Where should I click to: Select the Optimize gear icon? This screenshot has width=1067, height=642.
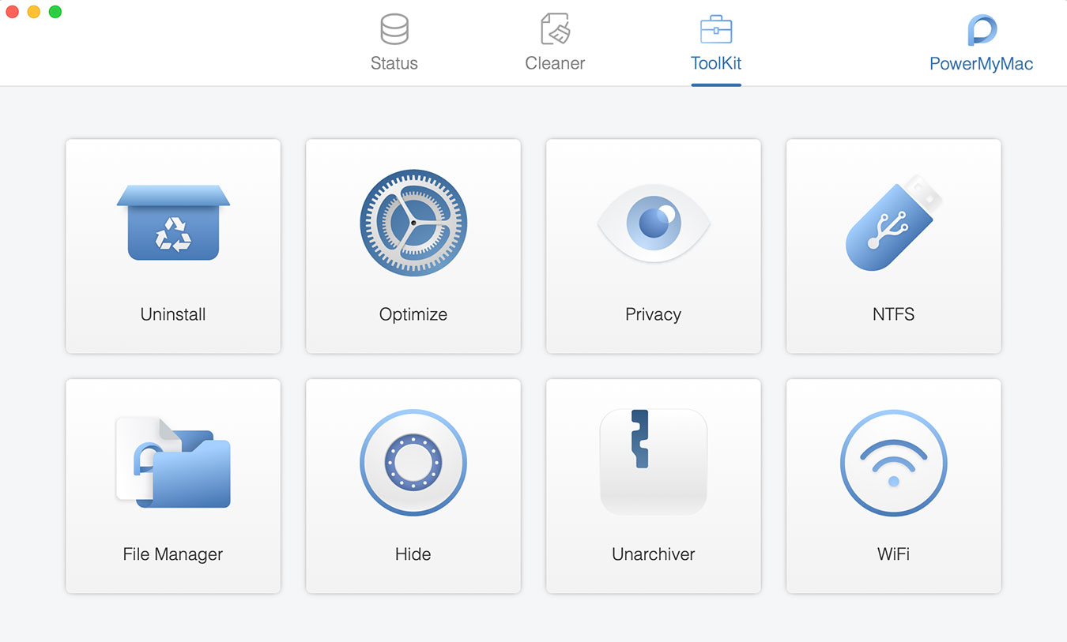point(413,223)
